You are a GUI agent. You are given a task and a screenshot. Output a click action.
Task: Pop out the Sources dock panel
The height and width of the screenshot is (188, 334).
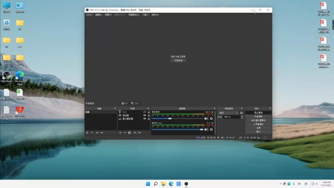(x=148, y=109)
